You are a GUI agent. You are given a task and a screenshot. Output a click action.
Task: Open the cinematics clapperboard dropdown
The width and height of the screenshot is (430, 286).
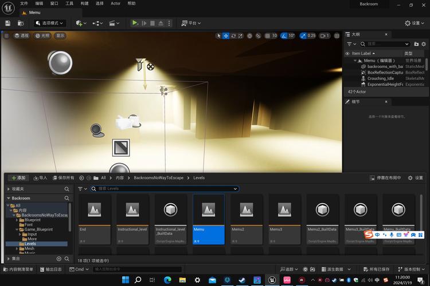click(x=114, y=23)
